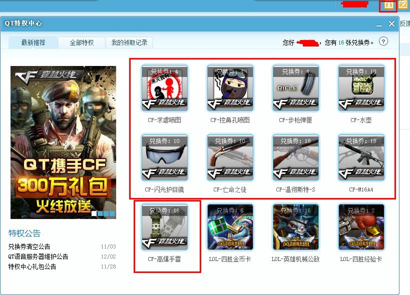
Task: Open the 我的领取记录 tab
Action: [129, 43]
